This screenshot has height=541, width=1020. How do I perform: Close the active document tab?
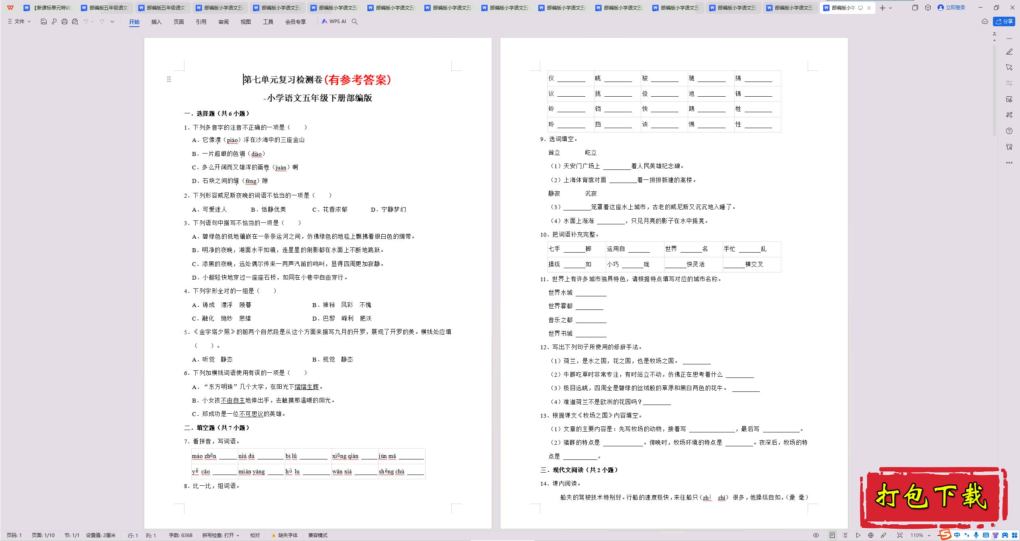[869, 8]
